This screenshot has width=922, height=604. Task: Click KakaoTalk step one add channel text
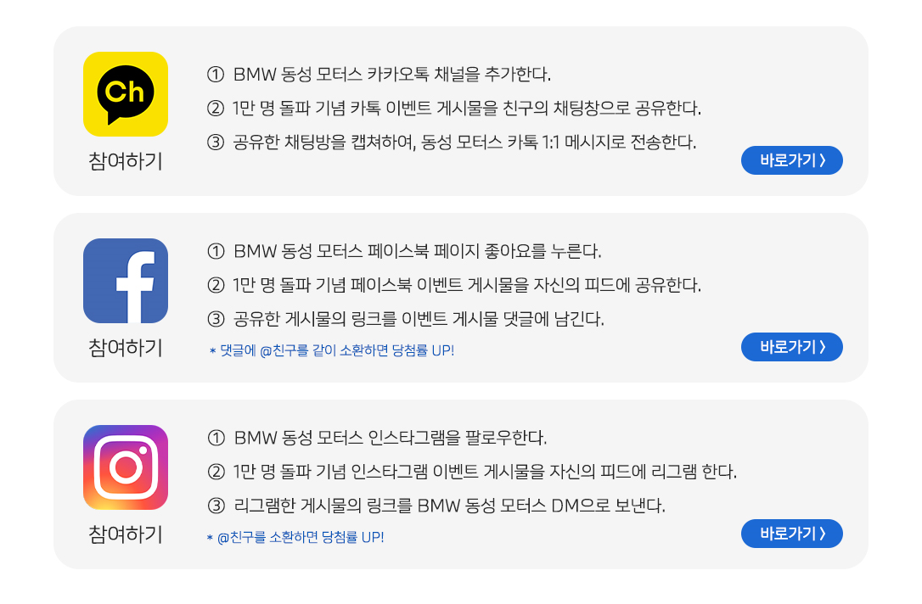tap(379, 75)
